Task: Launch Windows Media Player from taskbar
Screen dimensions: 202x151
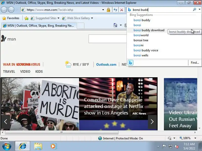Action: [x=53, y=146]
